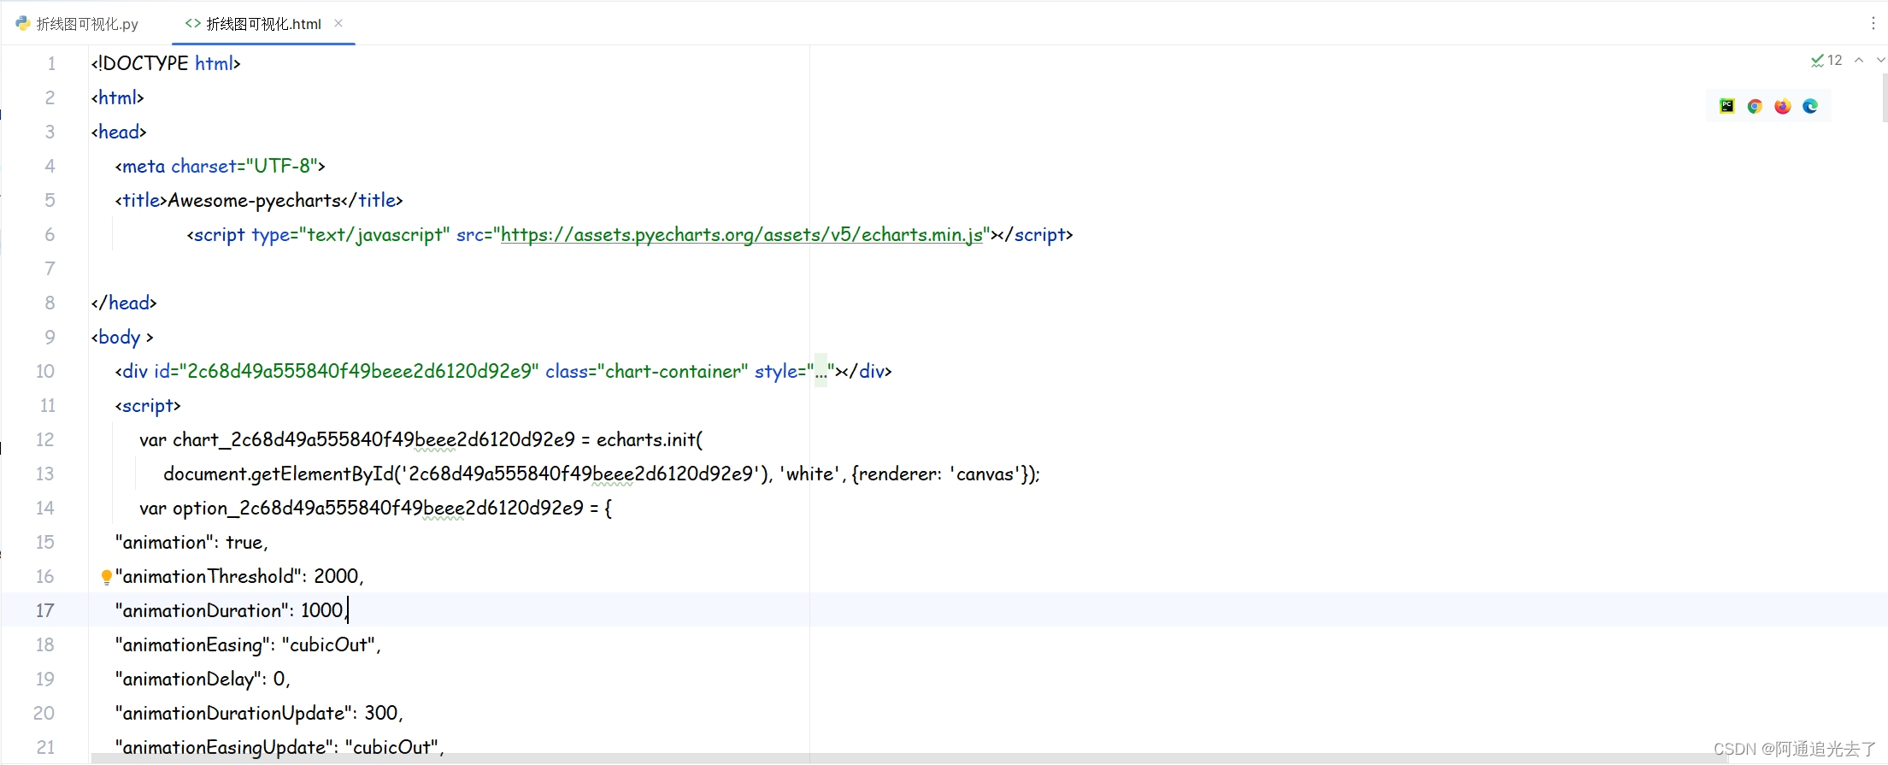The image size is (1888, 765).
Task: Click the animationThreshold 2000 value
Action: (x=336, y=576)
